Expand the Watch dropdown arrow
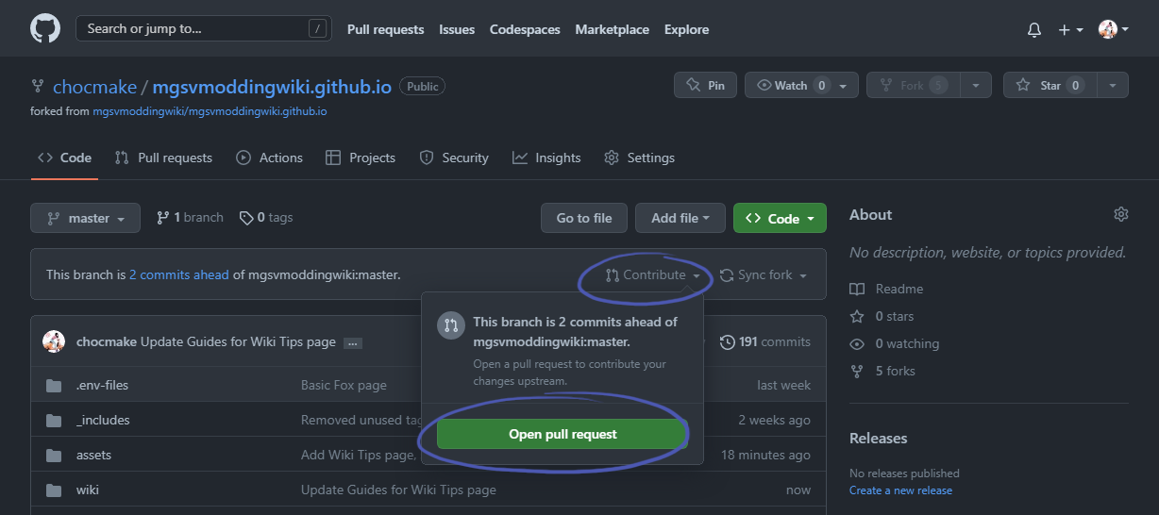Viewport: 1159px width, 515px height. 844,85
